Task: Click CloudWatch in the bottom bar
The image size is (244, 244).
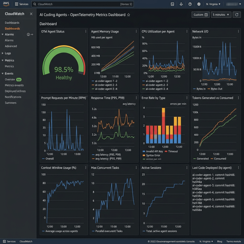Action: coord(26,241)
